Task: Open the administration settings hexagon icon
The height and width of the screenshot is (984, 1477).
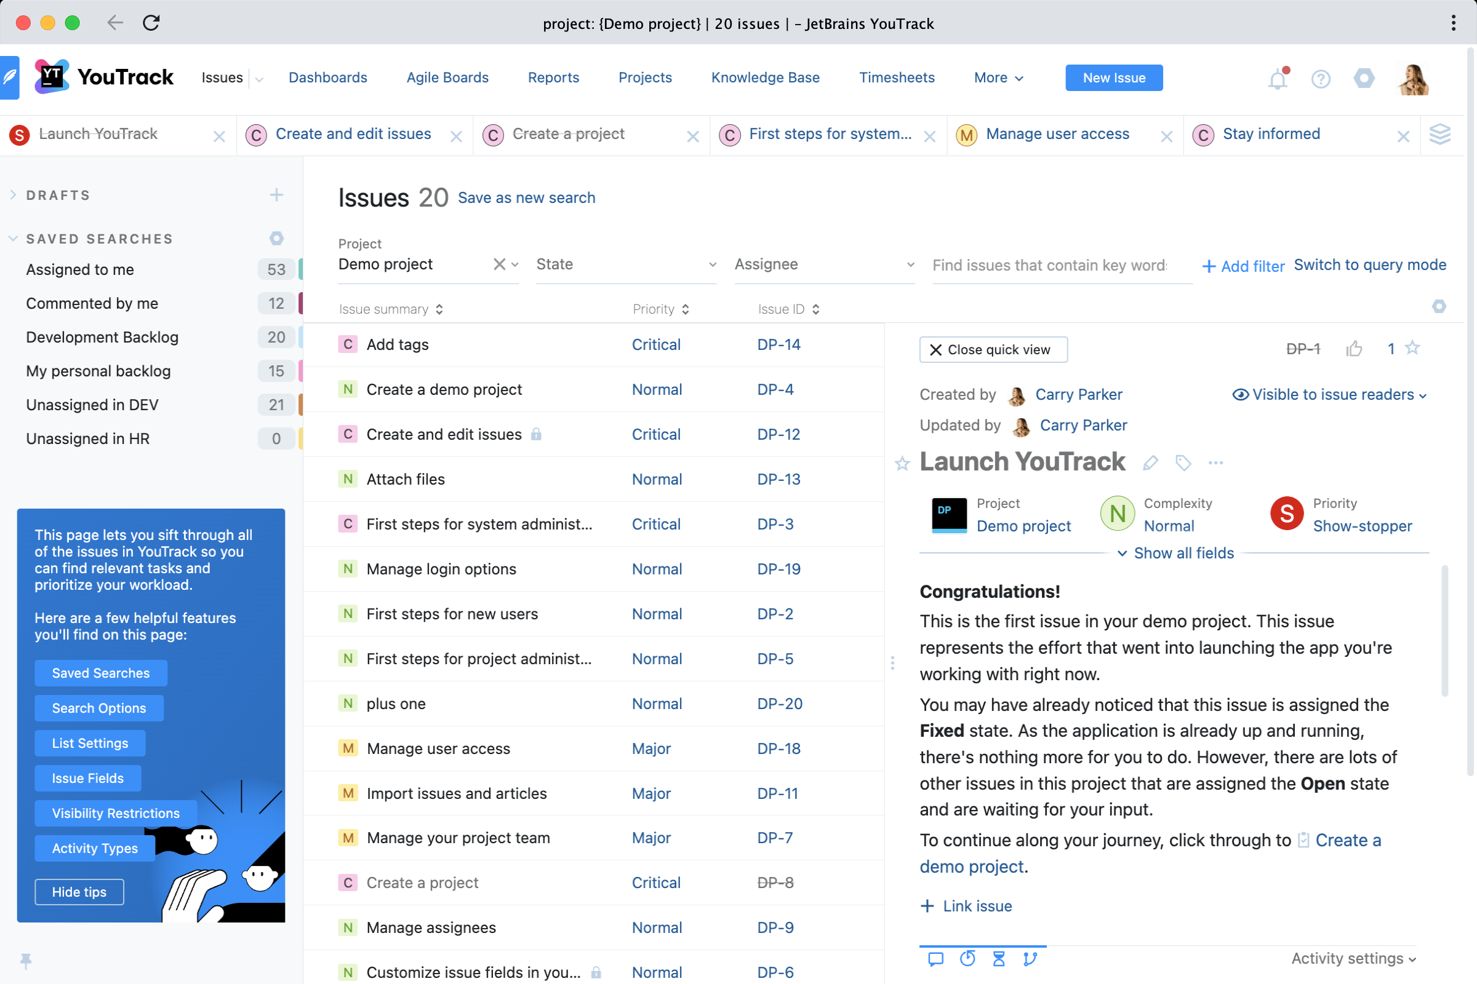Action: [1364, 79]
